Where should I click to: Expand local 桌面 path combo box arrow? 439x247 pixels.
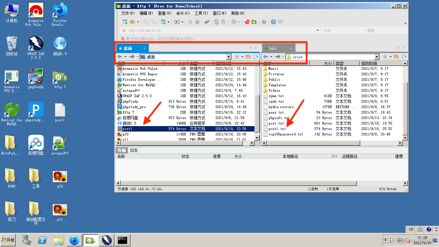(x=229, y=57)
